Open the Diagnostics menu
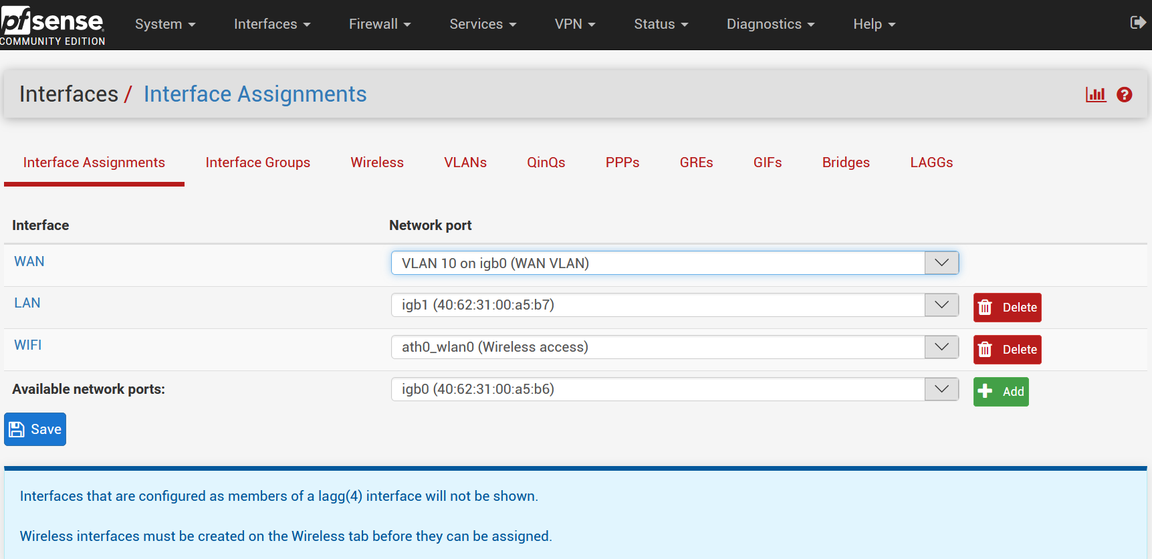 point(771,24)
